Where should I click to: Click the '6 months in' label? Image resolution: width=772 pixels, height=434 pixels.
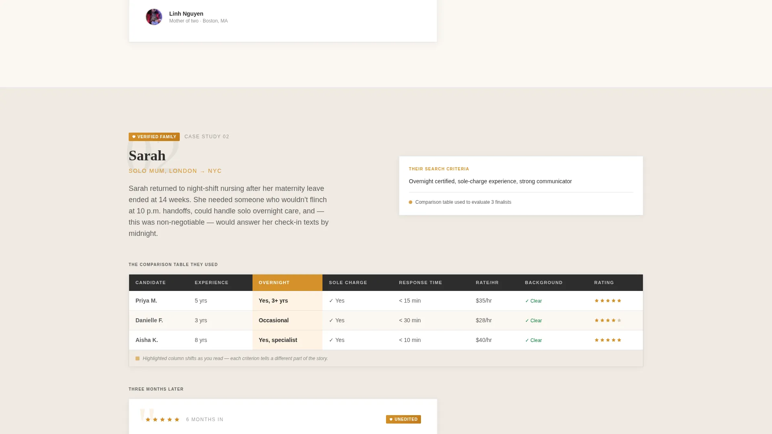pos(205,420)
